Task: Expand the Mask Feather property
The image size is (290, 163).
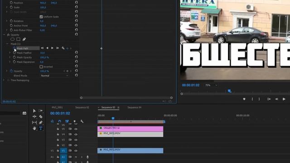Action: click(x=10, y=53)
